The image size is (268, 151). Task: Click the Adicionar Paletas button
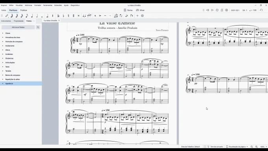pyautogui.click(x=18, y=27)
